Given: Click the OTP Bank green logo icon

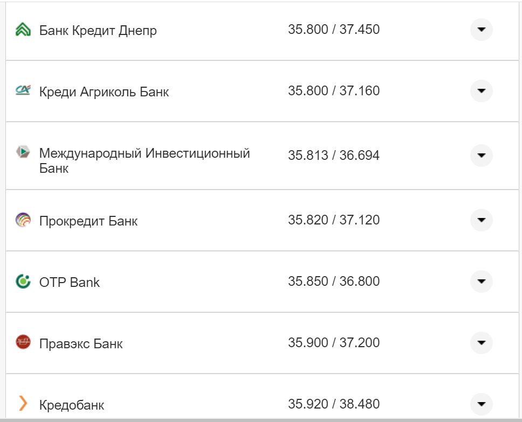Looking at the screenshot, I should (23, 281).
